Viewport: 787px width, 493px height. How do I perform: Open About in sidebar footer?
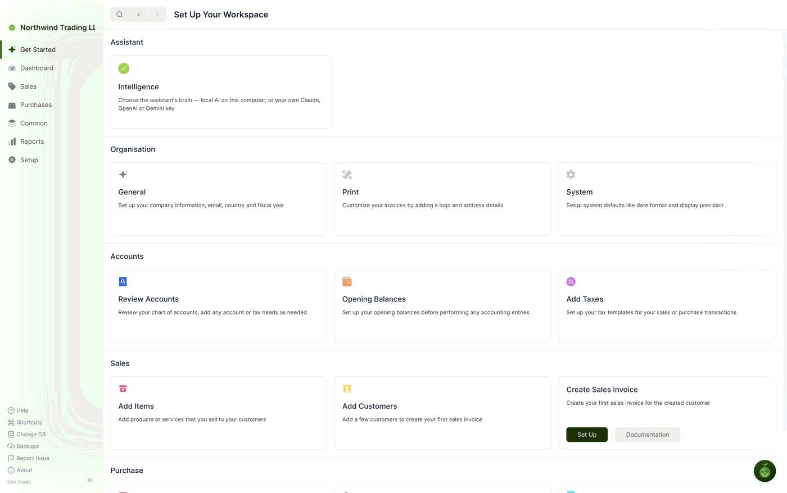20,470
